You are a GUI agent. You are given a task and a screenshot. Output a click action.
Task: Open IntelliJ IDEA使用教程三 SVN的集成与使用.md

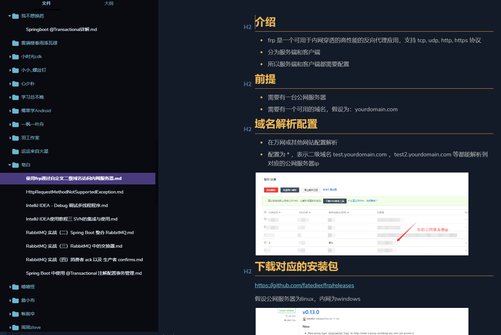(x=72, y=219)
